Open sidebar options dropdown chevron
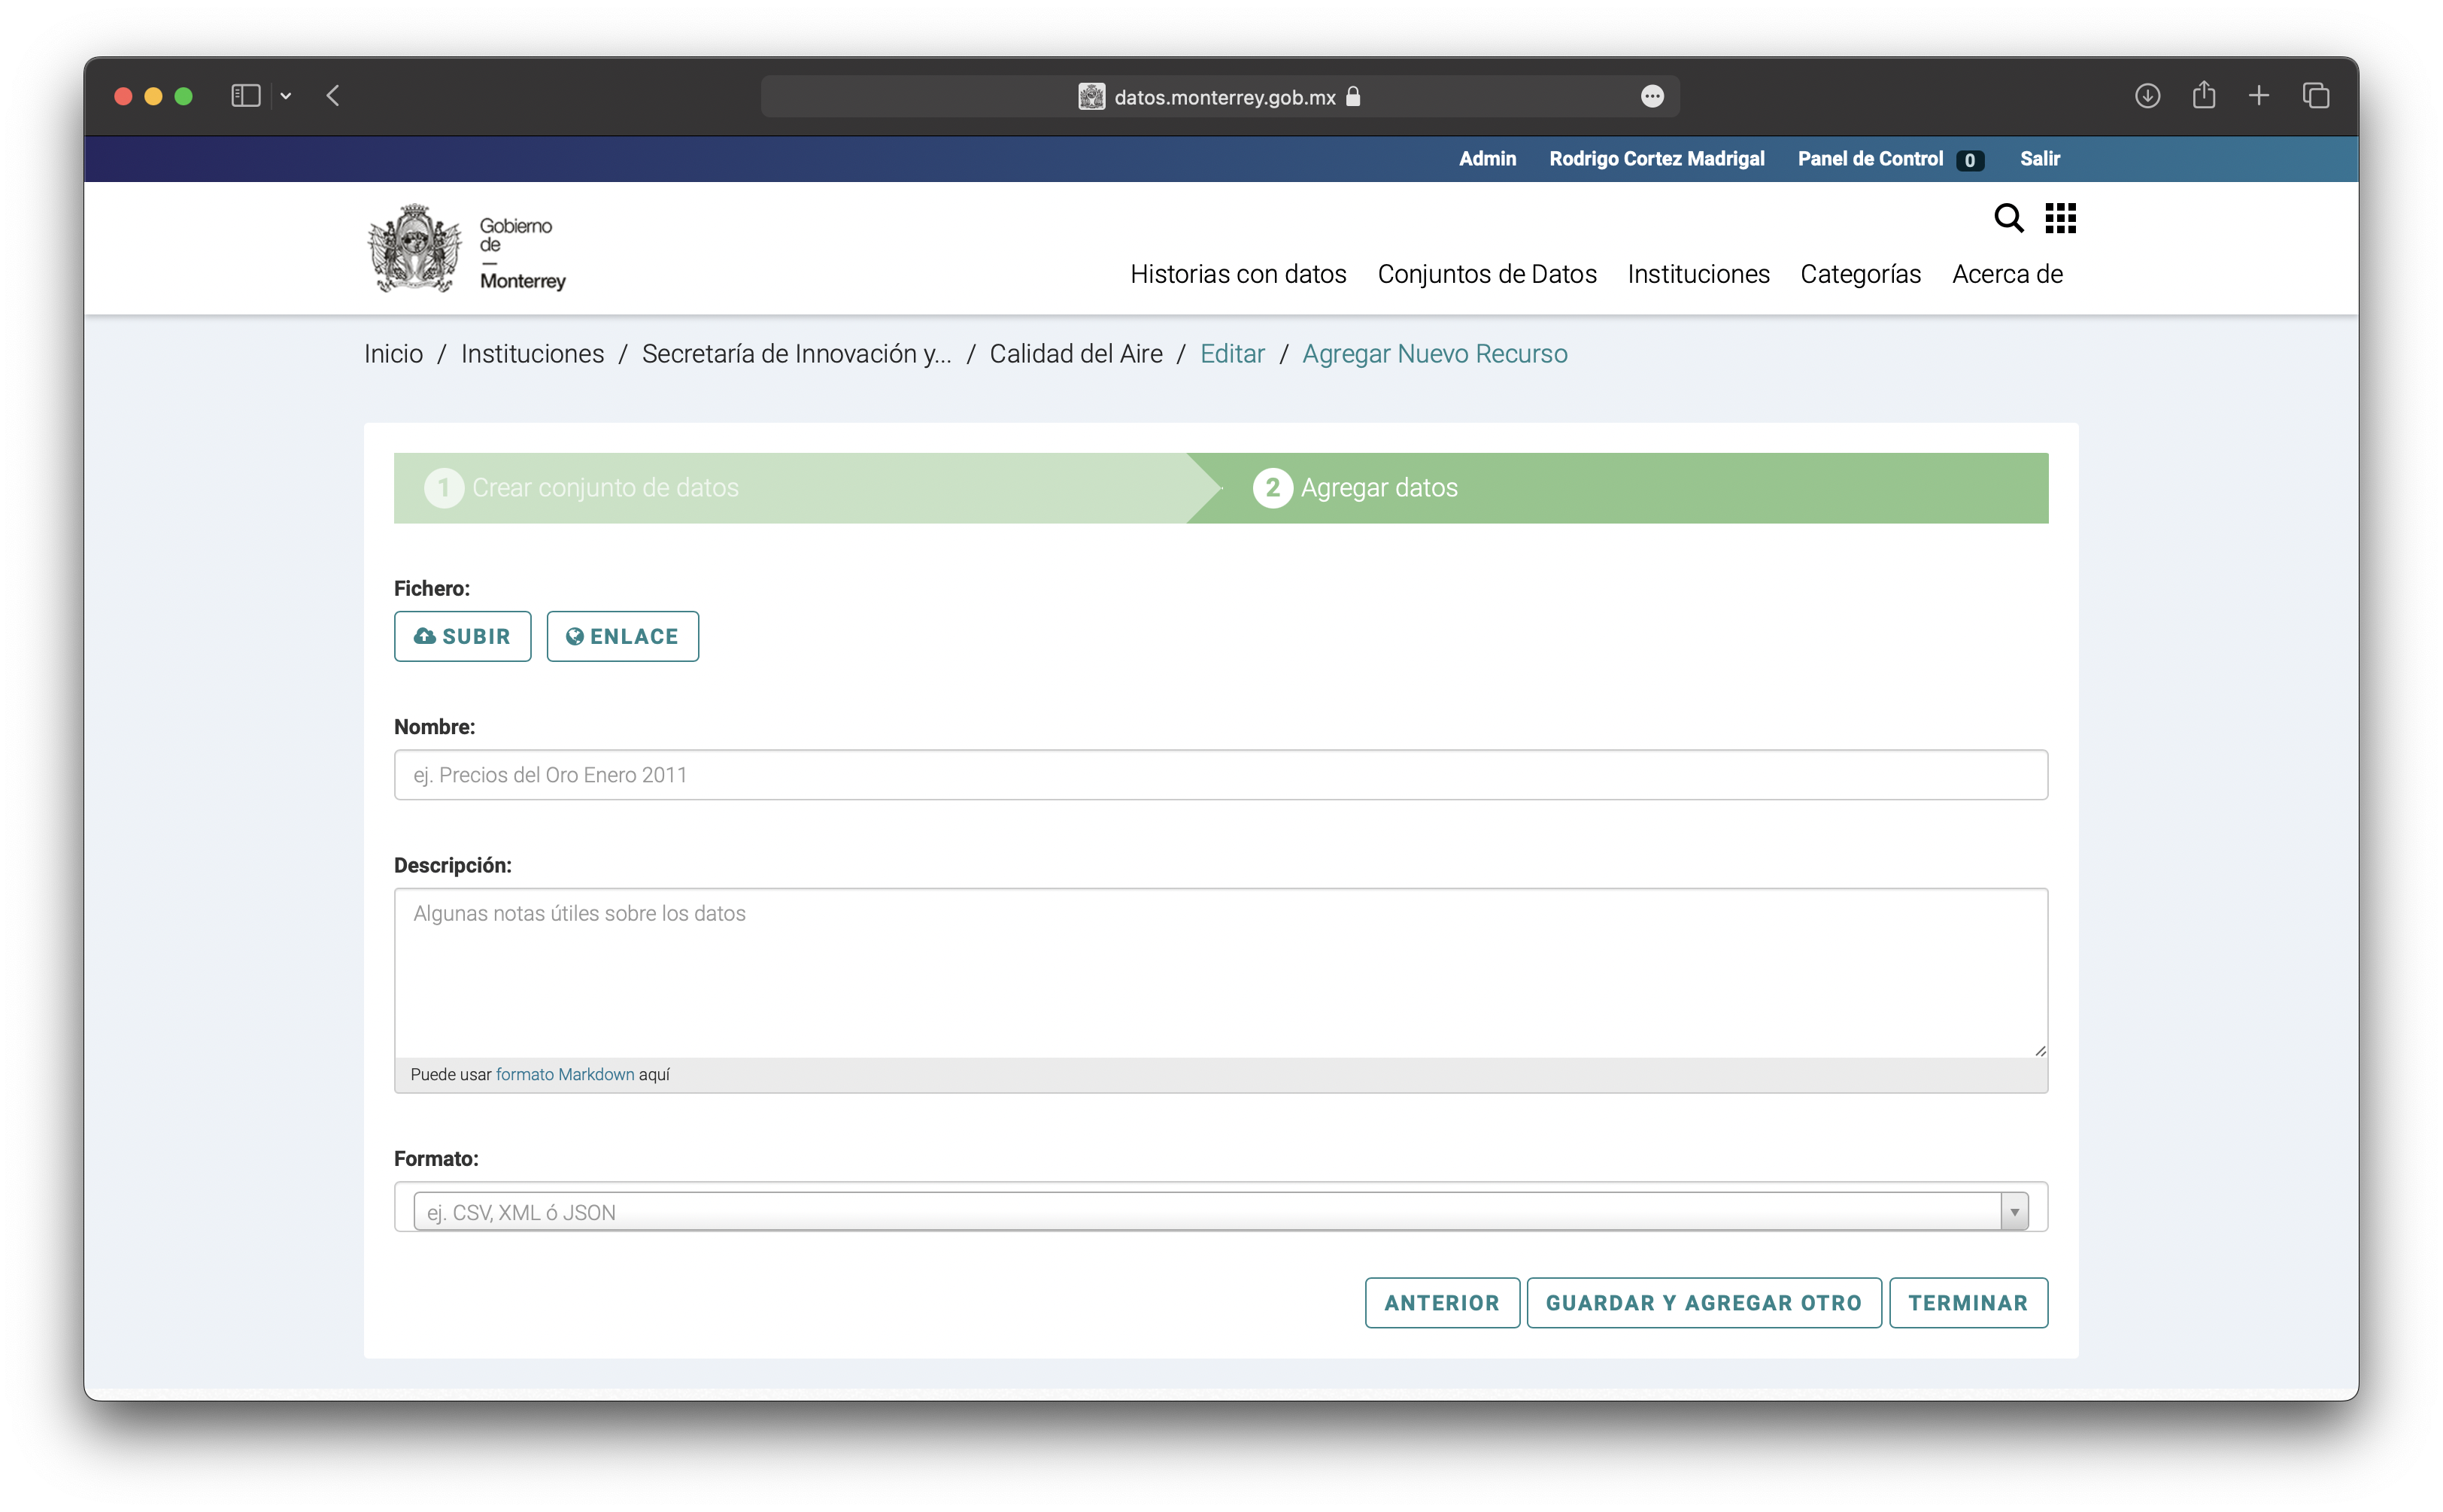The width and height of the screenshot is (2443, 1512). coord(286,96)
